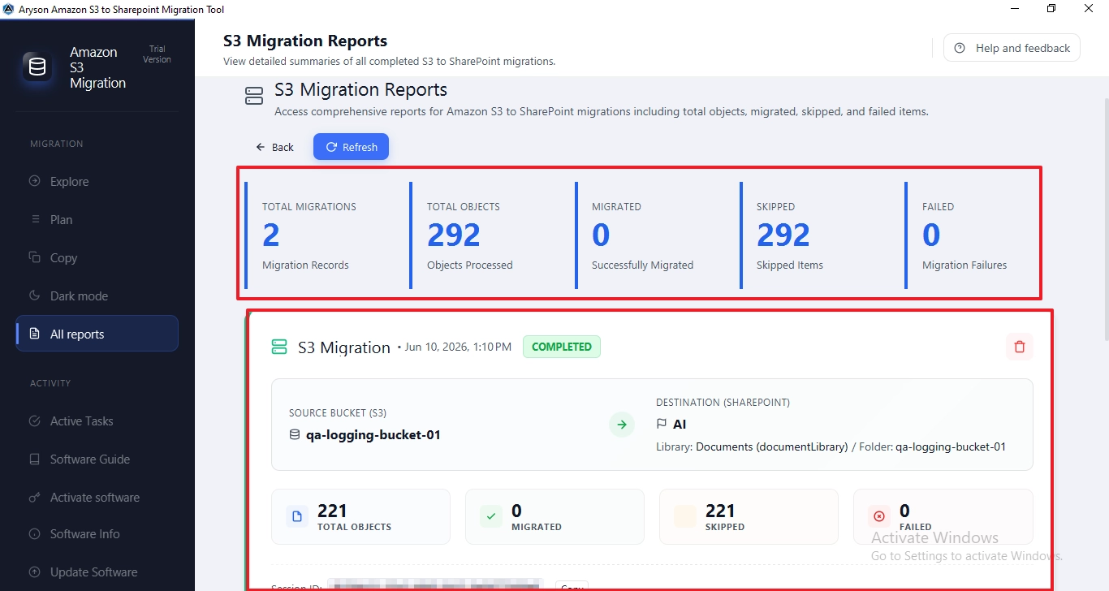Screen dimensions: 1109x591
Task: Refresh the migration reports
Action: coord(351,147)
